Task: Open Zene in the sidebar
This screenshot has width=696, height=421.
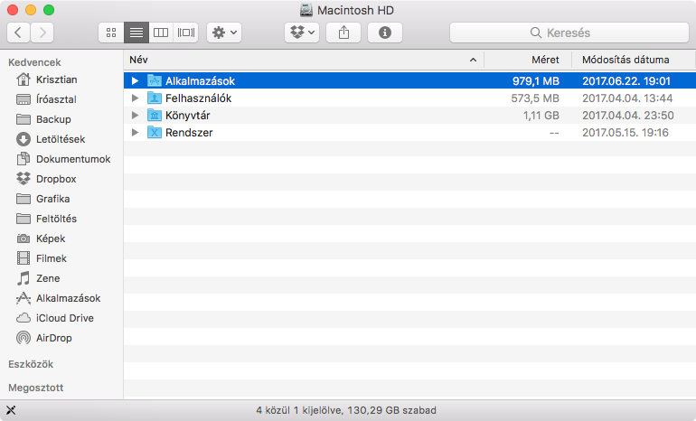Action: [38, 278]
